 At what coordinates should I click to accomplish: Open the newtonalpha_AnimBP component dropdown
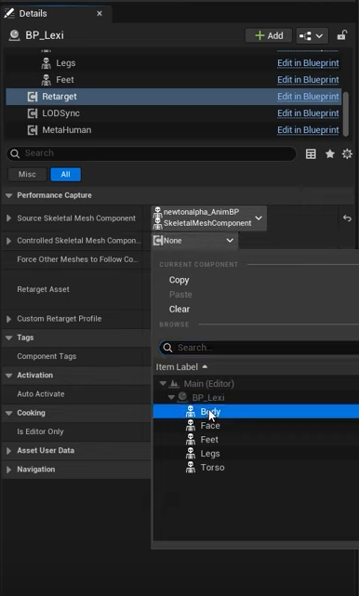208,219
